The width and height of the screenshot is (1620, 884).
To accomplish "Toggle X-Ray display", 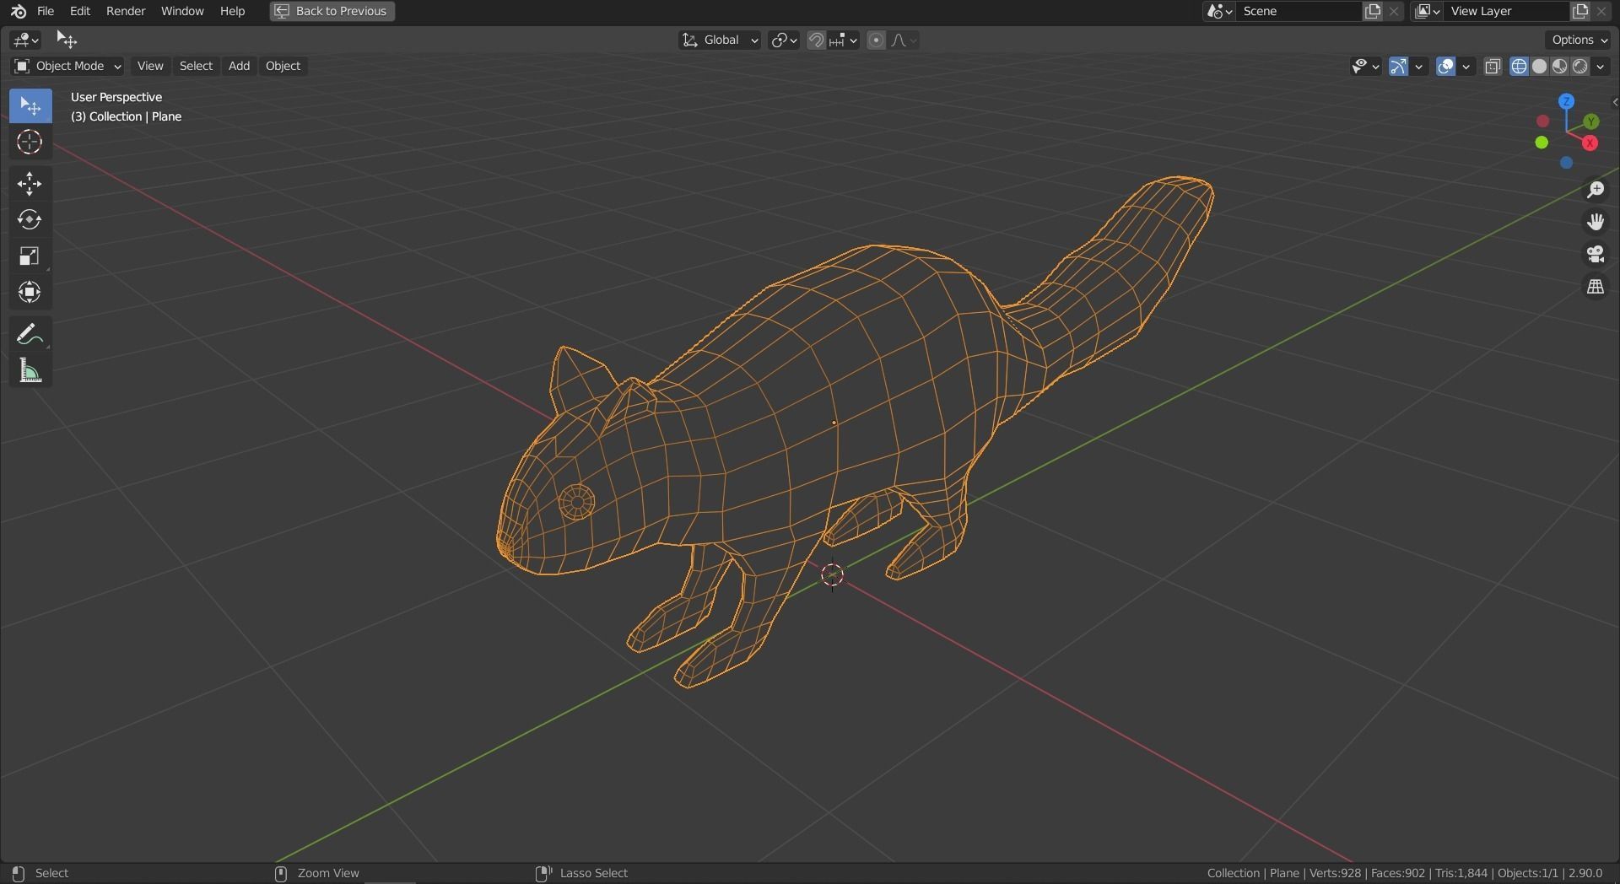I will (1493, 66).
